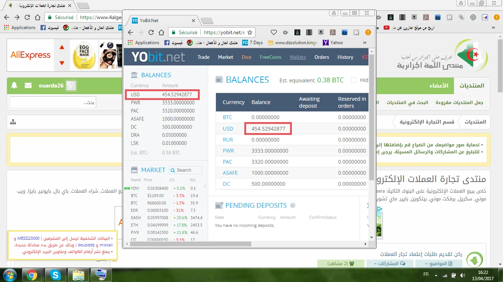503x282 pixels.
Task: Click the Market Search input field
Action: [x=189, y=170]
